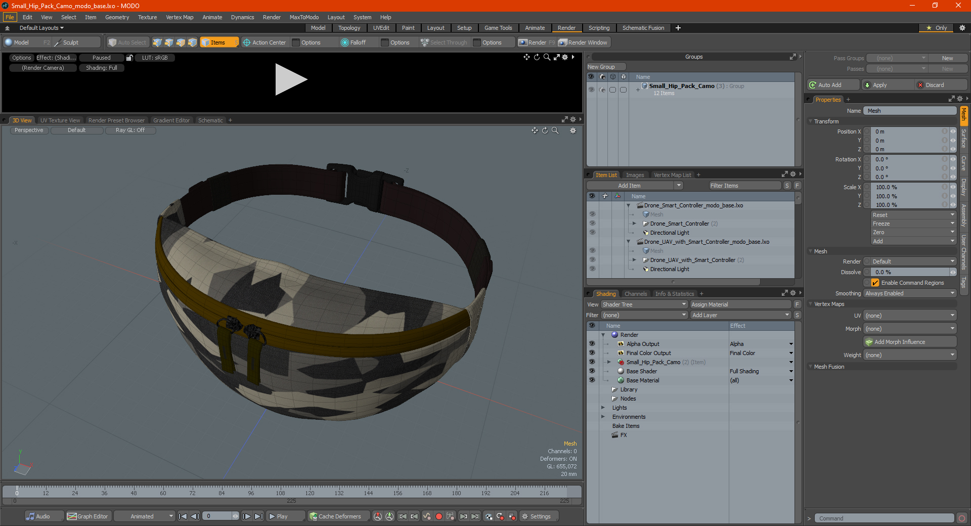This screenshot has height=526, width=971.
Task: Click the current frame number field
Action: tap(218, 516)
